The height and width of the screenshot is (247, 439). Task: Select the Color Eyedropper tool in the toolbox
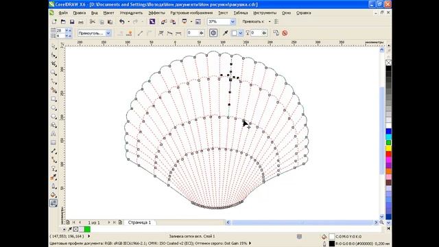pyautogui.click(x=54, y=177)
